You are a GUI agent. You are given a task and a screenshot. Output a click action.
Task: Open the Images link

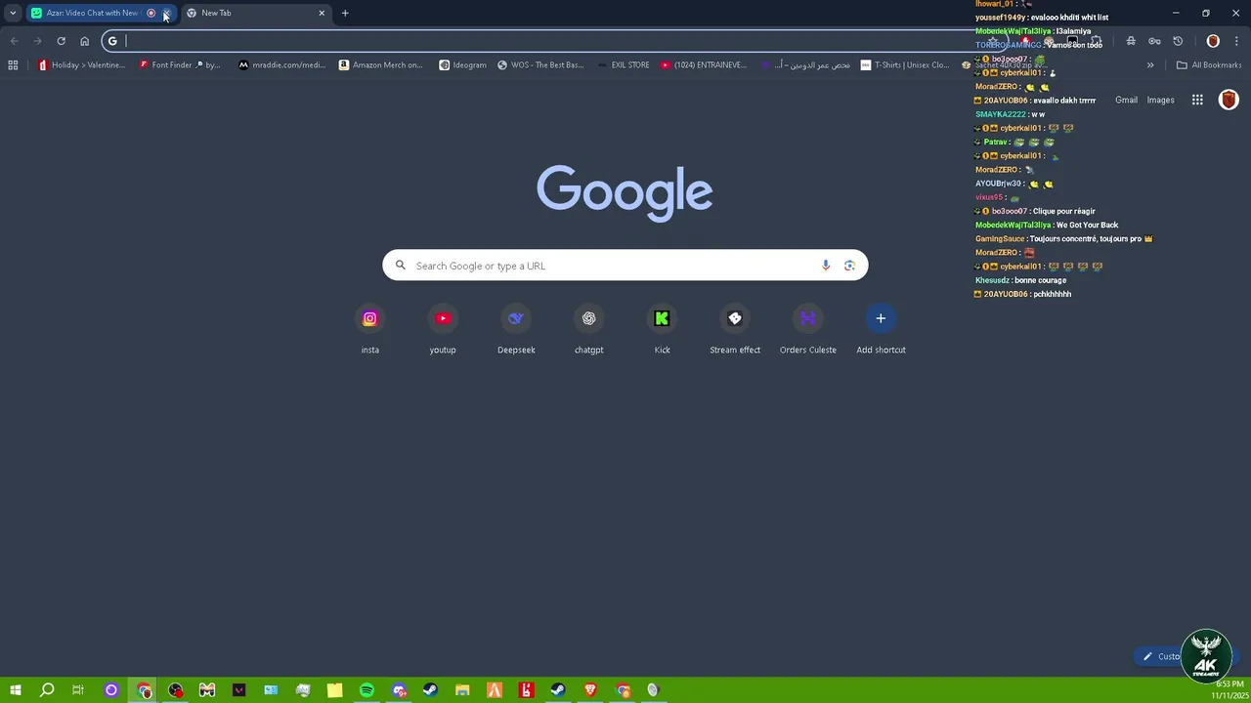click(x=1160, y=100)
